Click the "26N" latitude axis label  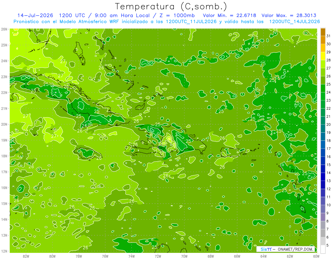point(4,29)
